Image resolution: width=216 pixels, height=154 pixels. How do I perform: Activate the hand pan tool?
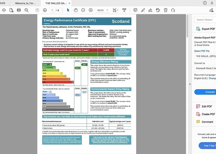click(76, 10)
